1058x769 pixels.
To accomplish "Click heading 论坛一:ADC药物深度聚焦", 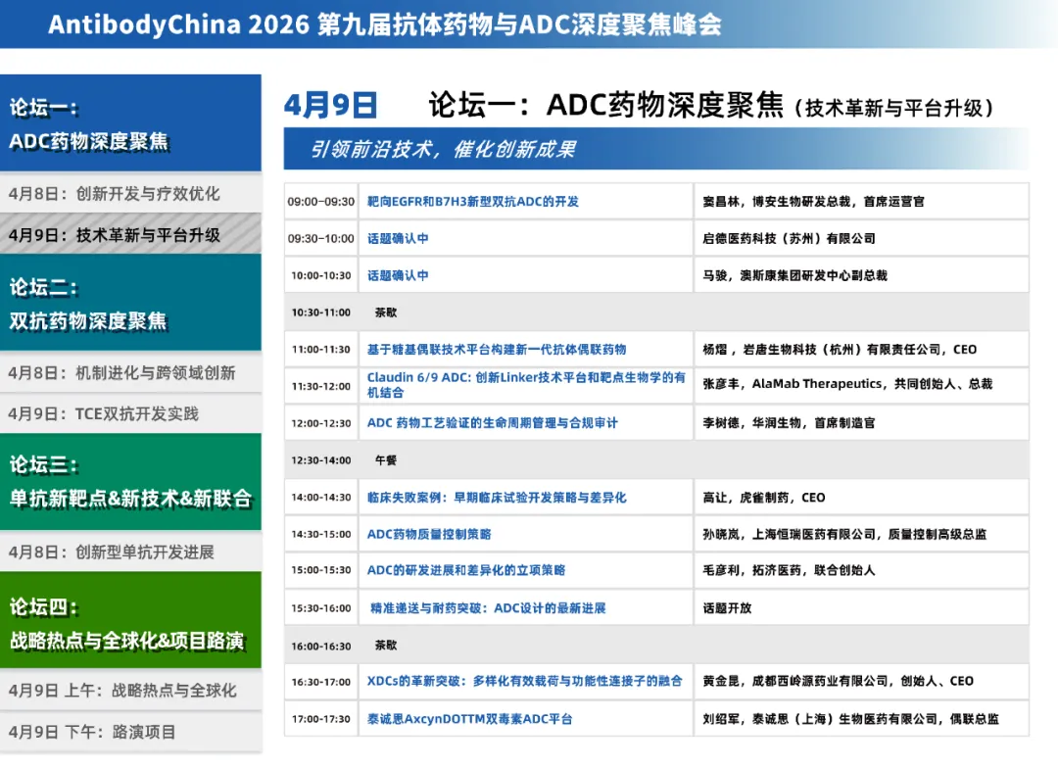I will [x=605, y=105].
